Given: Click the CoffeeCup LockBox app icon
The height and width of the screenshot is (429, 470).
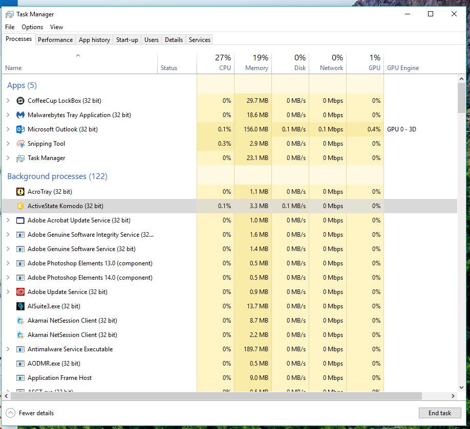Looking at the screenshot, I should click(x=20, y=101).
